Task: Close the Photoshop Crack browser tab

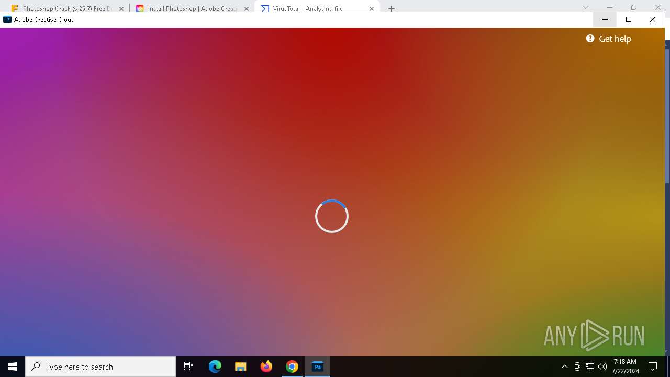Action: [121, 9]
